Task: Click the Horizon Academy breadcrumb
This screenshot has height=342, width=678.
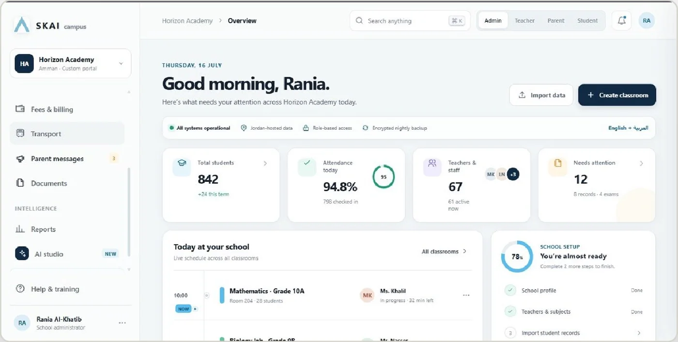Action: coord(187,21)
